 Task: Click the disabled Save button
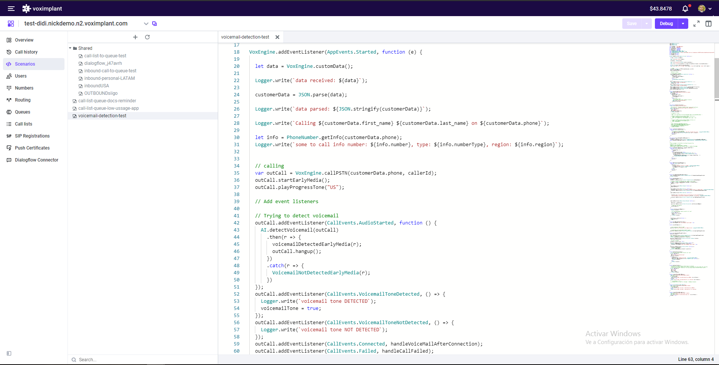pyautogui.click(x=632, y=24)
